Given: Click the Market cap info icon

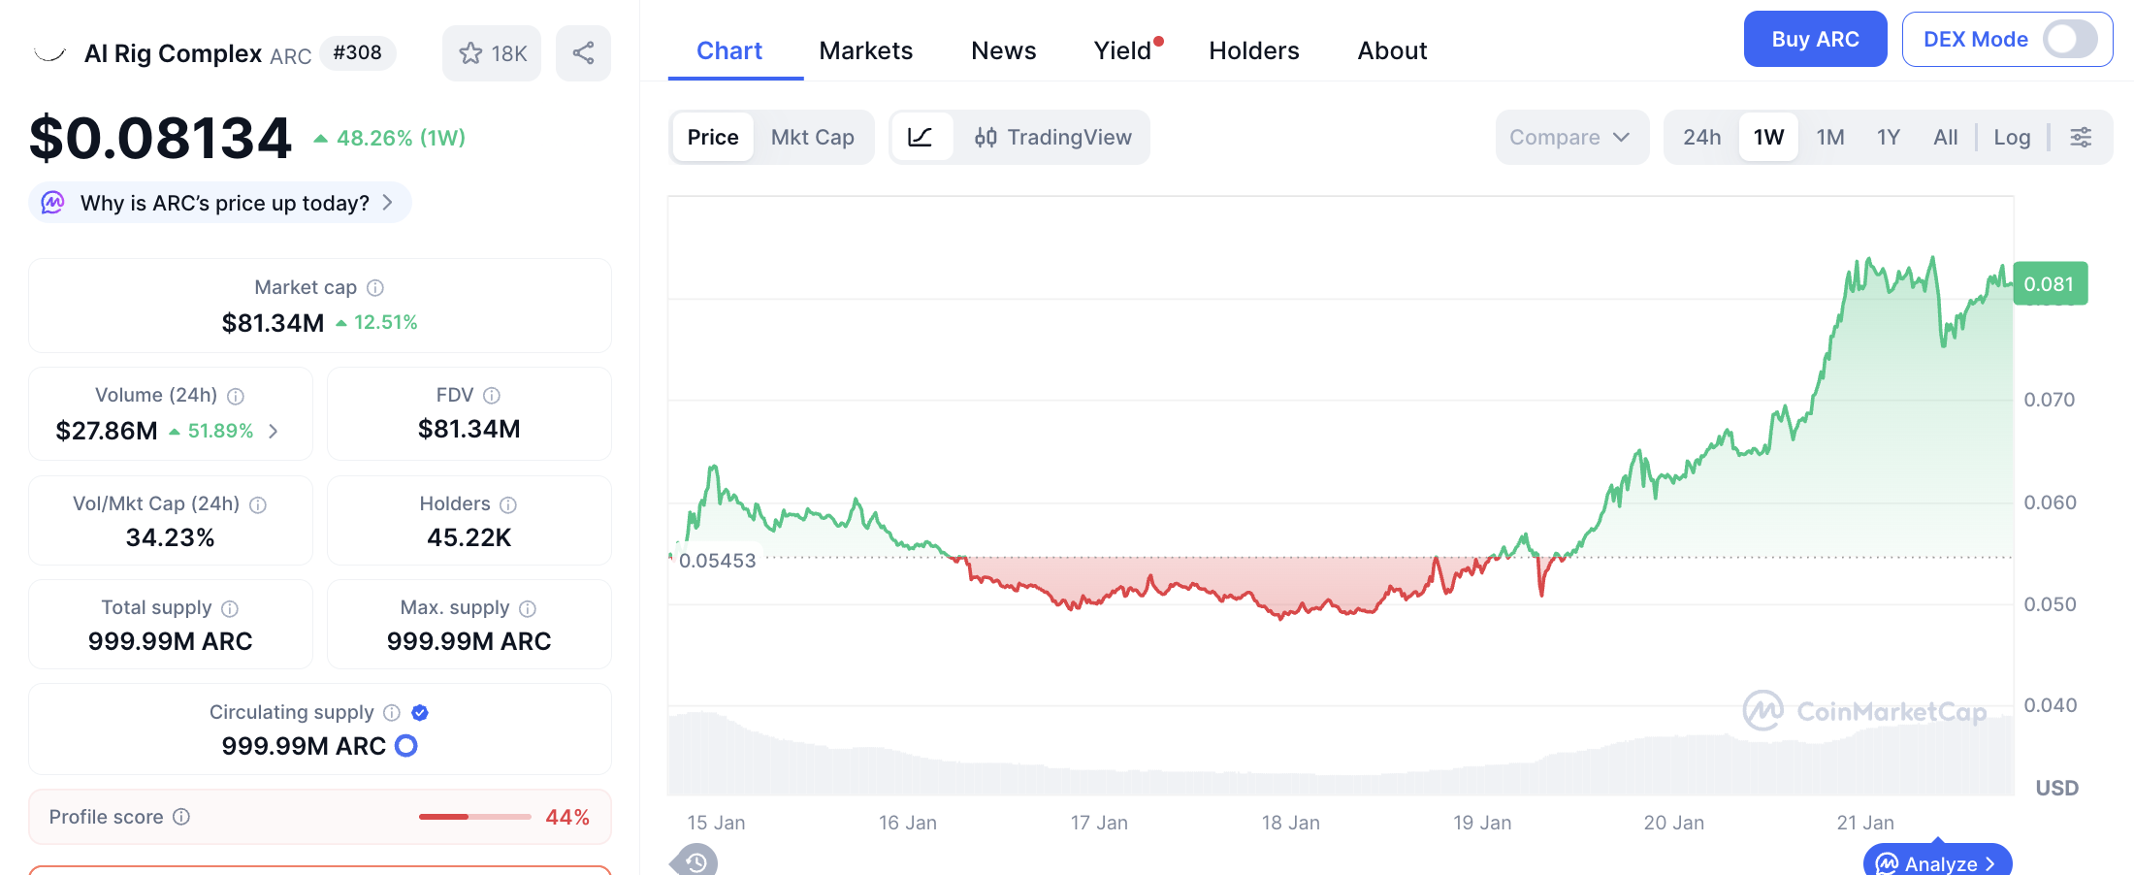Looking at the screenshot, I should pos(375,288).
